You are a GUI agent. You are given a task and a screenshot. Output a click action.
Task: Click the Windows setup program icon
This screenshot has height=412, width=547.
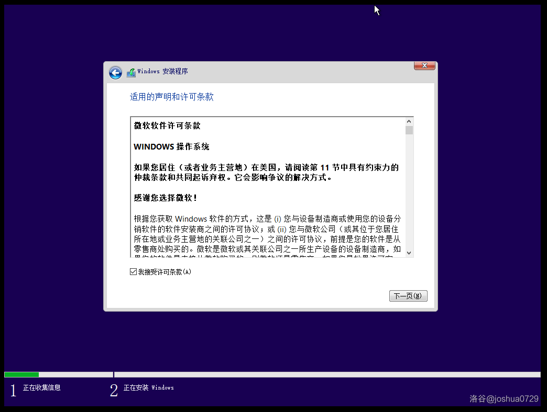tap(131, 72)
